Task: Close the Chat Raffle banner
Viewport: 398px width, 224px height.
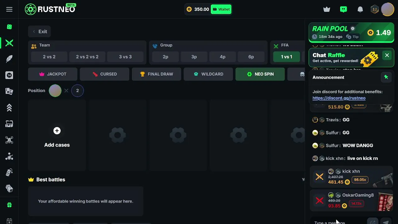Action: click(x=387, y=55)
